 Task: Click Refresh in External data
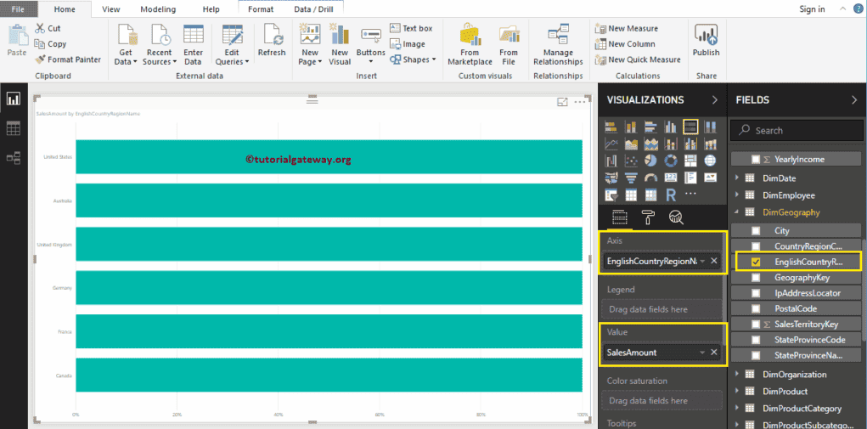pyautogui.click(x=272, y=42)
